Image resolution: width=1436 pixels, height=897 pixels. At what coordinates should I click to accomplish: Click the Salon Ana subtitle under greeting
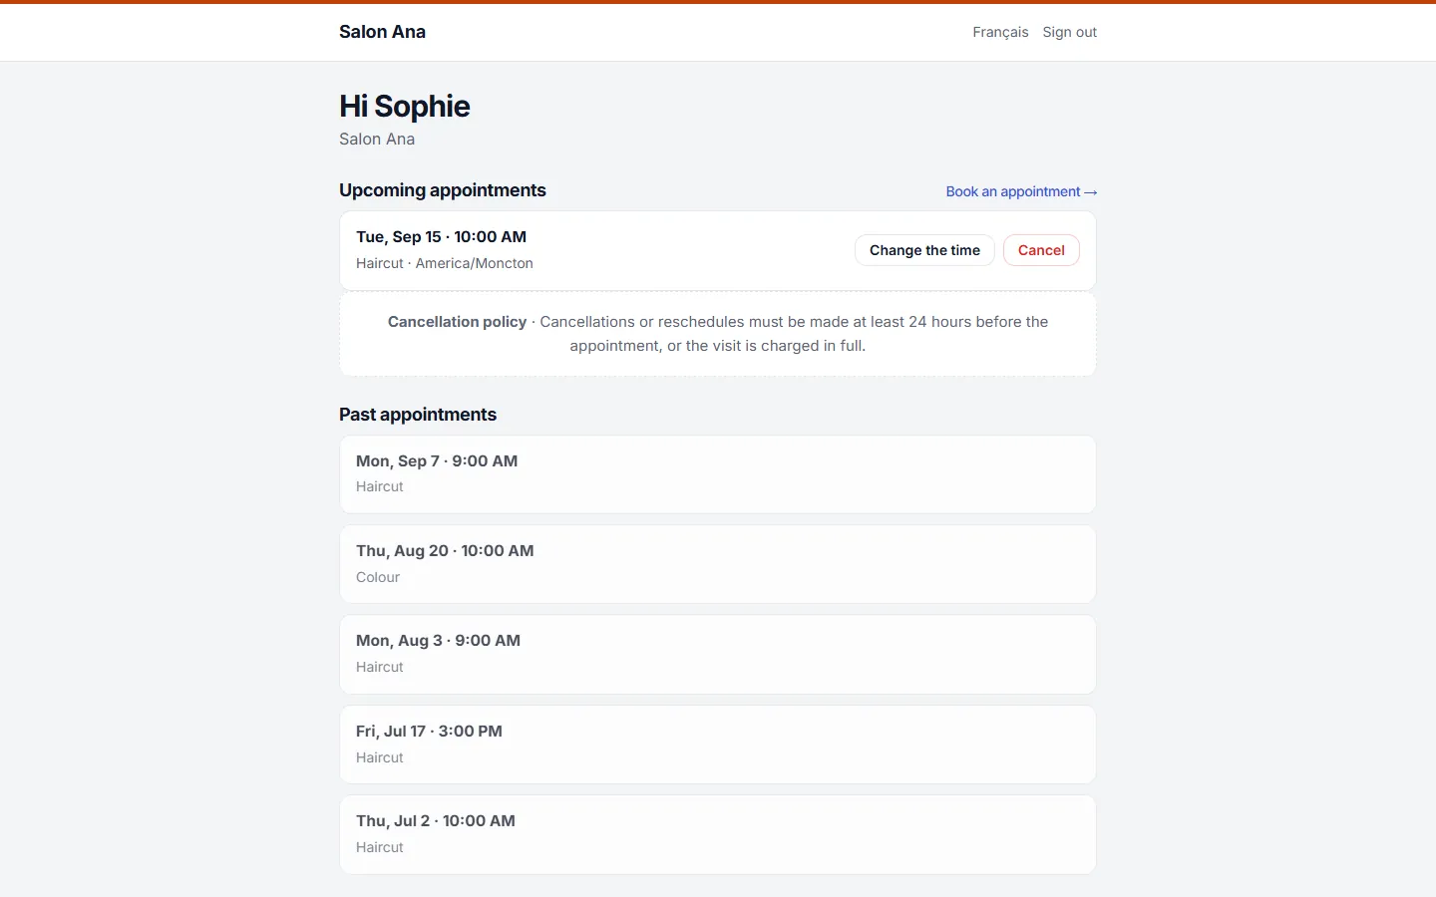coord(377,140)
